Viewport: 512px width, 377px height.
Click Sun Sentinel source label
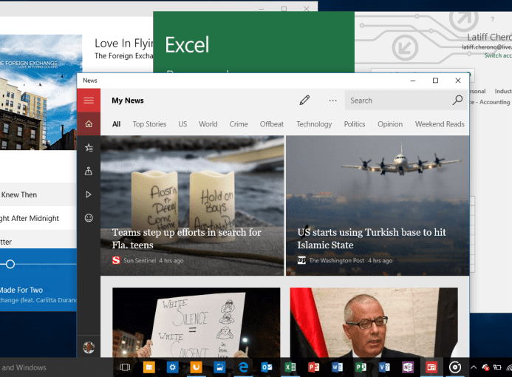pyautogui.click(x=140, y=260)
